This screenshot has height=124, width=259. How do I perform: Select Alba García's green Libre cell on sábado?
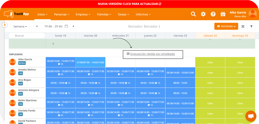click(210, 62)
